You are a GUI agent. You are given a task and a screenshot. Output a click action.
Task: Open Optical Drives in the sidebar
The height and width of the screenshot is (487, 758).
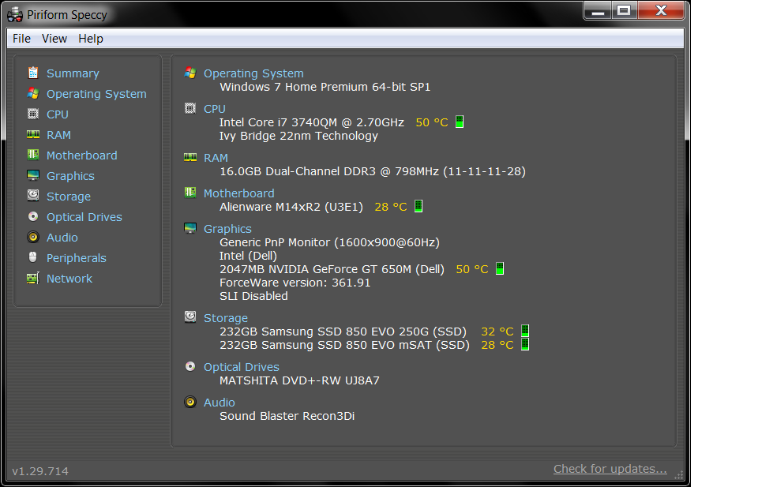[84, 217]
